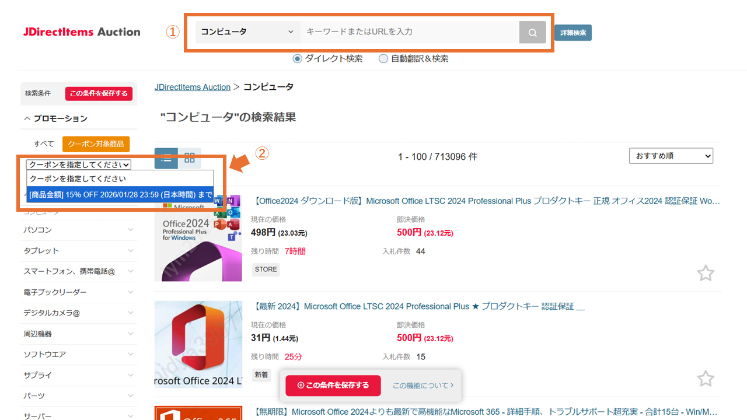The height and width of the screenshot is (420, 747).
Task: Open the ソフトウエア category link
Action: point(44,354)
